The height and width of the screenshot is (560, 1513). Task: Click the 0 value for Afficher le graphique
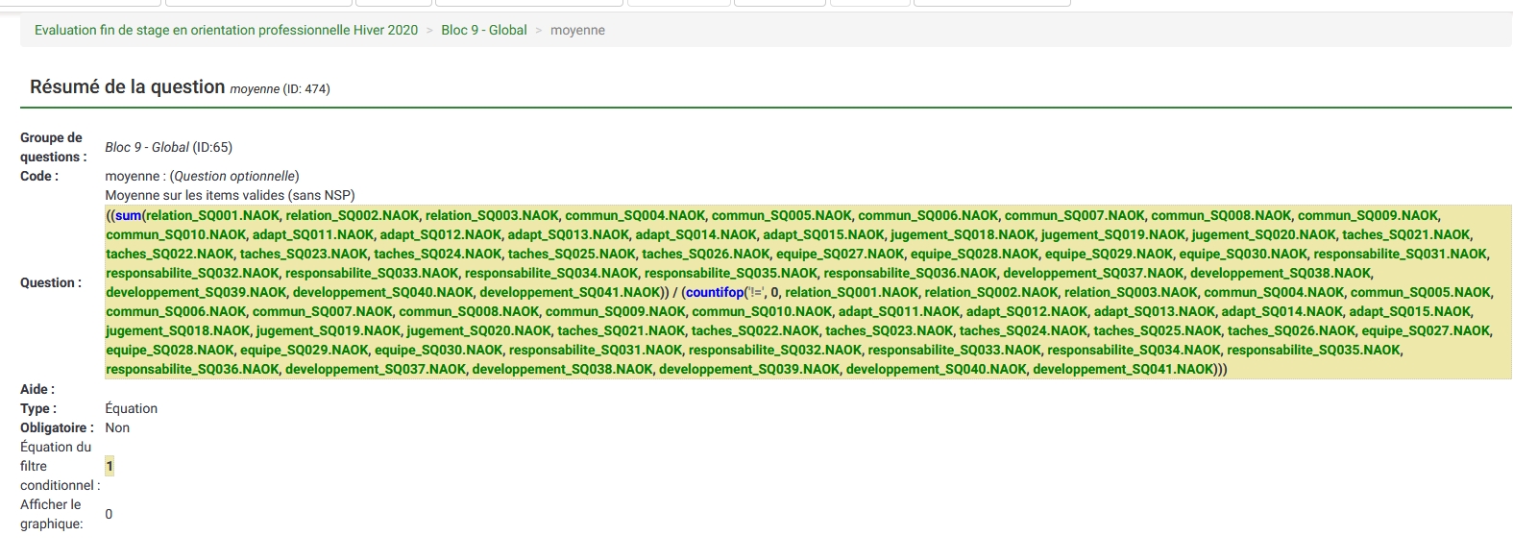[109, 515]
